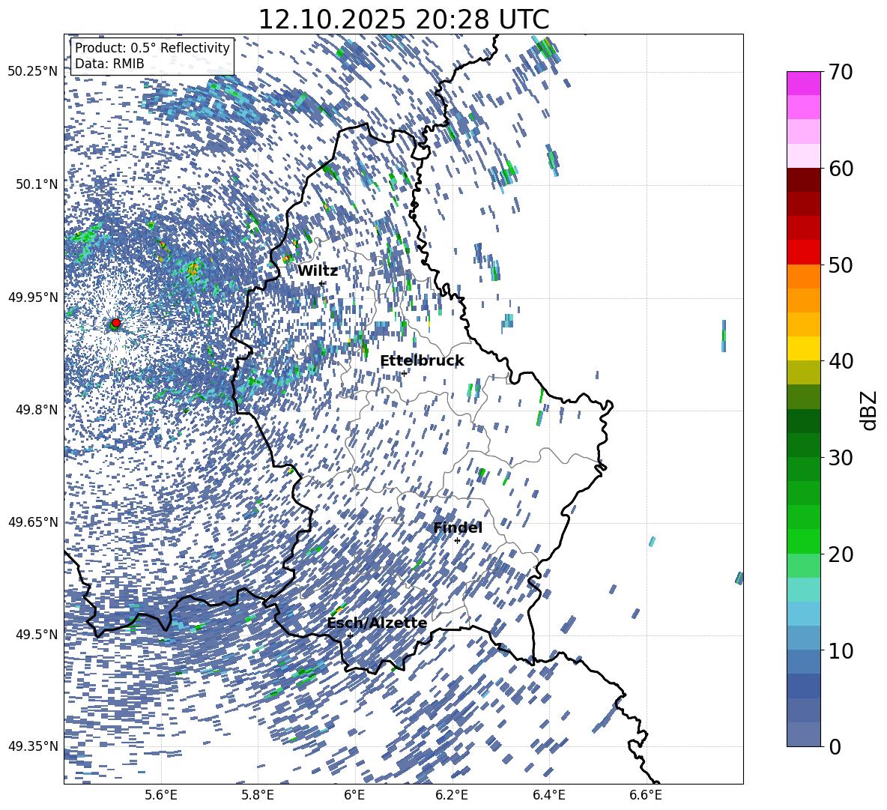
Task: Click the 0 value on the colorbar
Action: point(835,746)
